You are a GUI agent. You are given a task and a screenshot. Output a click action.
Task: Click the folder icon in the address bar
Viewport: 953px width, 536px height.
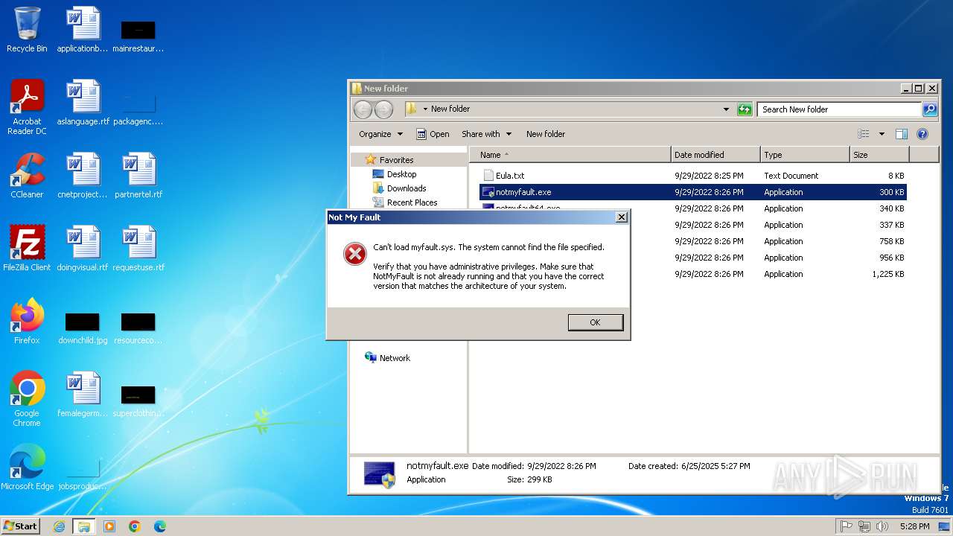click(412, 109)
